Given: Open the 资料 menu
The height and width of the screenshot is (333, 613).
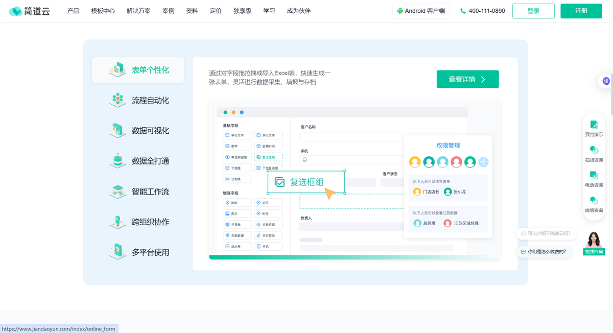Looking at the screenshot, I should click(x=192, y=11).
